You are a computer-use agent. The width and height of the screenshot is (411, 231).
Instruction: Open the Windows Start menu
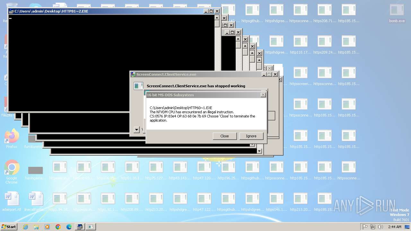coord(9,227)
